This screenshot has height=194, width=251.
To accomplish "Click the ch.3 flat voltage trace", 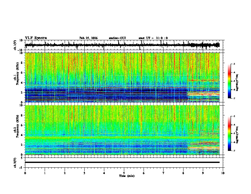I will tap(122, 162).
